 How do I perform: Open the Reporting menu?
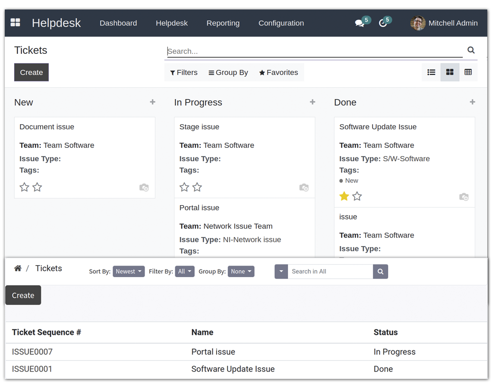pos(223,23)
